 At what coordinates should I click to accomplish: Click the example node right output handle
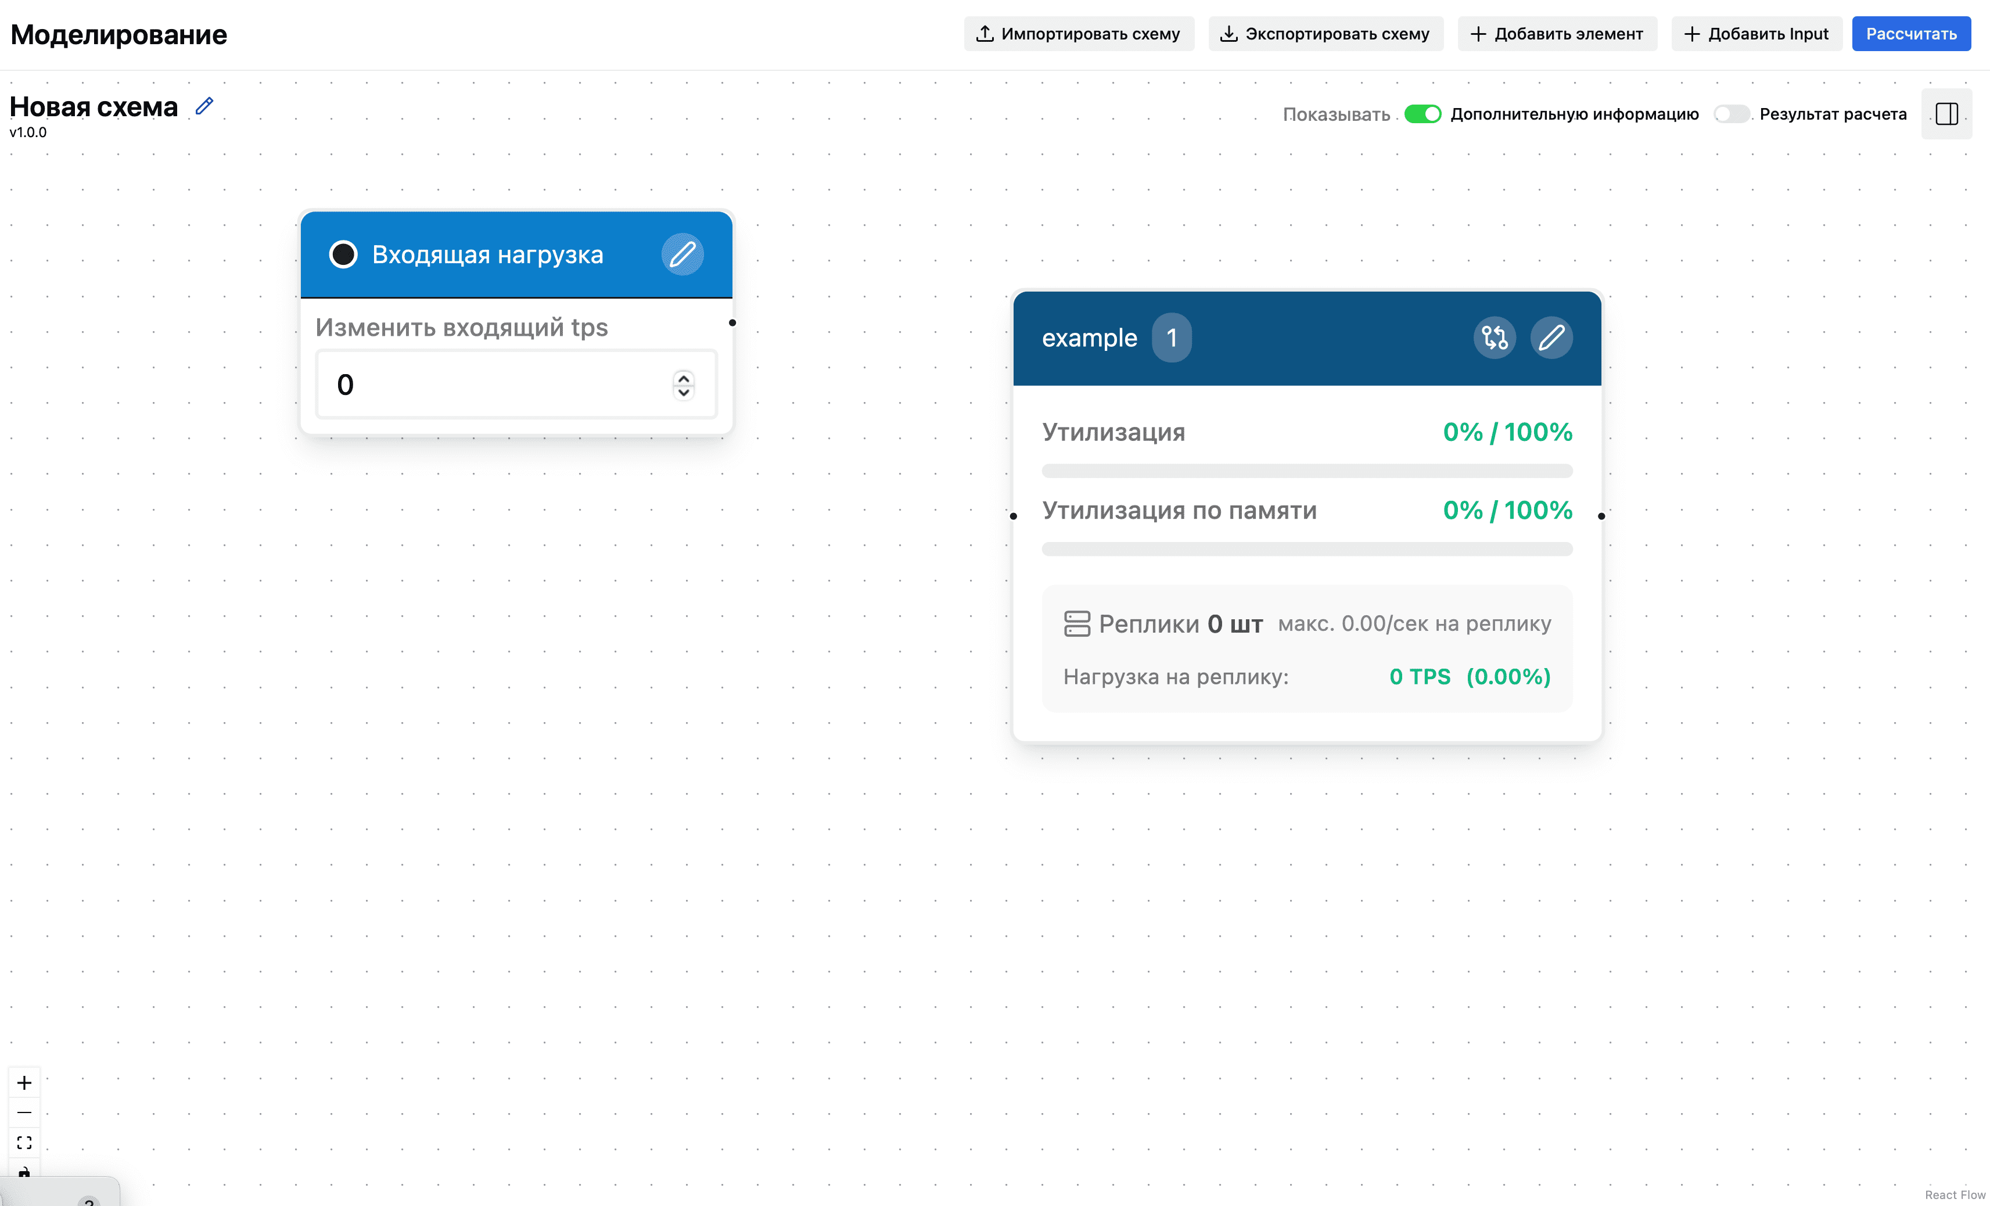1601,516
